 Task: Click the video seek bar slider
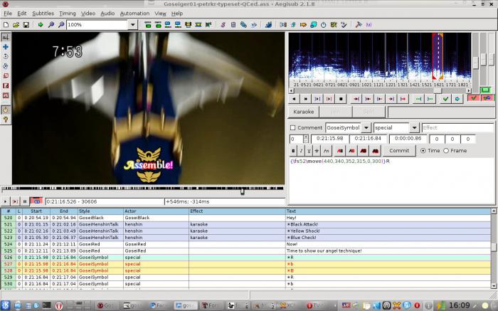[x=243, y=191]
